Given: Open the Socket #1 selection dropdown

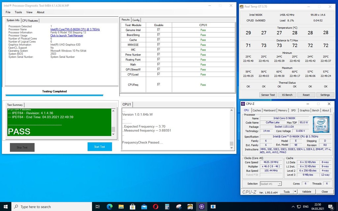Looking at the screenshot, I should point(271,184).
